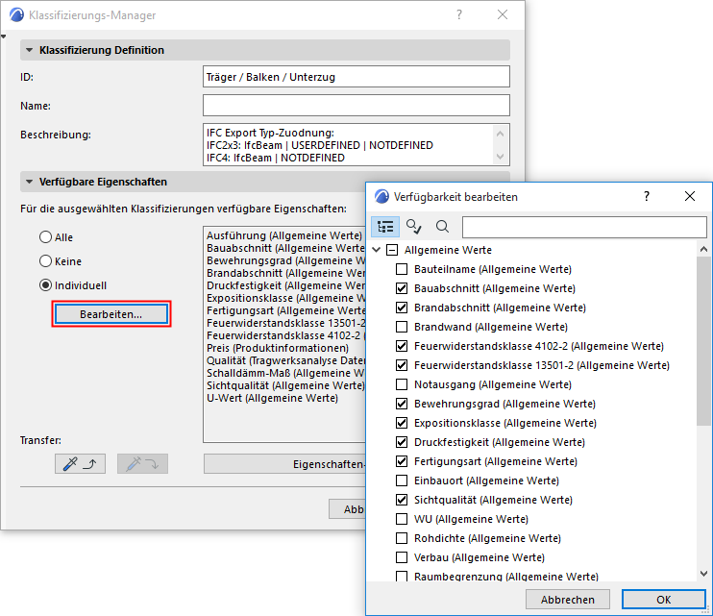Click the Raumbegrenzung row at list bottom
The width and height of the screenshot is (713, 616).
506,576
